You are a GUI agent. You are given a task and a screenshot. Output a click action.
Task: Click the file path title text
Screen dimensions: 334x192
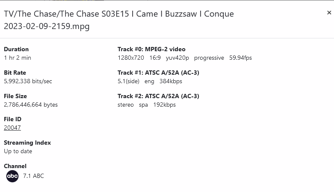pyautogui.click(x=118, y=20)
